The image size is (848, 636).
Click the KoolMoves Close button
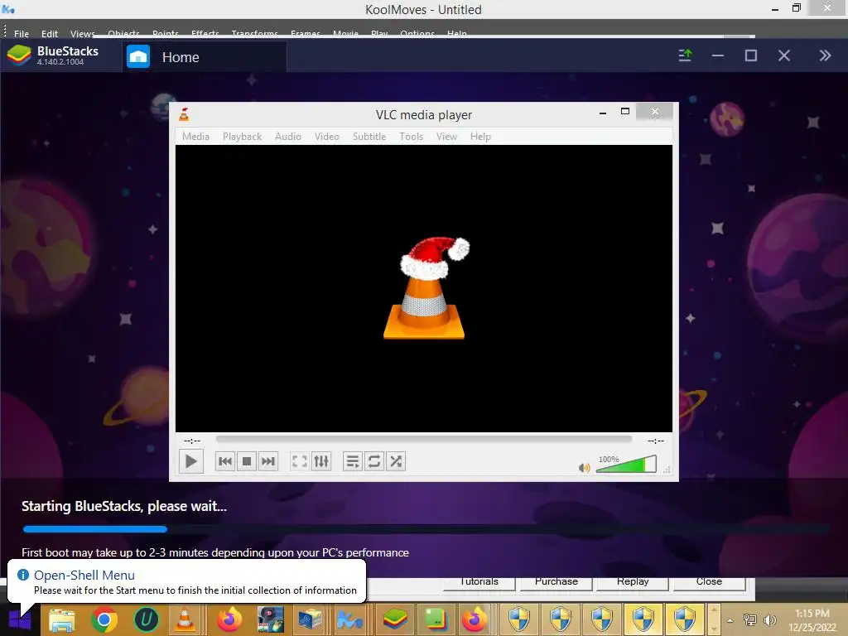pos(709,582)
